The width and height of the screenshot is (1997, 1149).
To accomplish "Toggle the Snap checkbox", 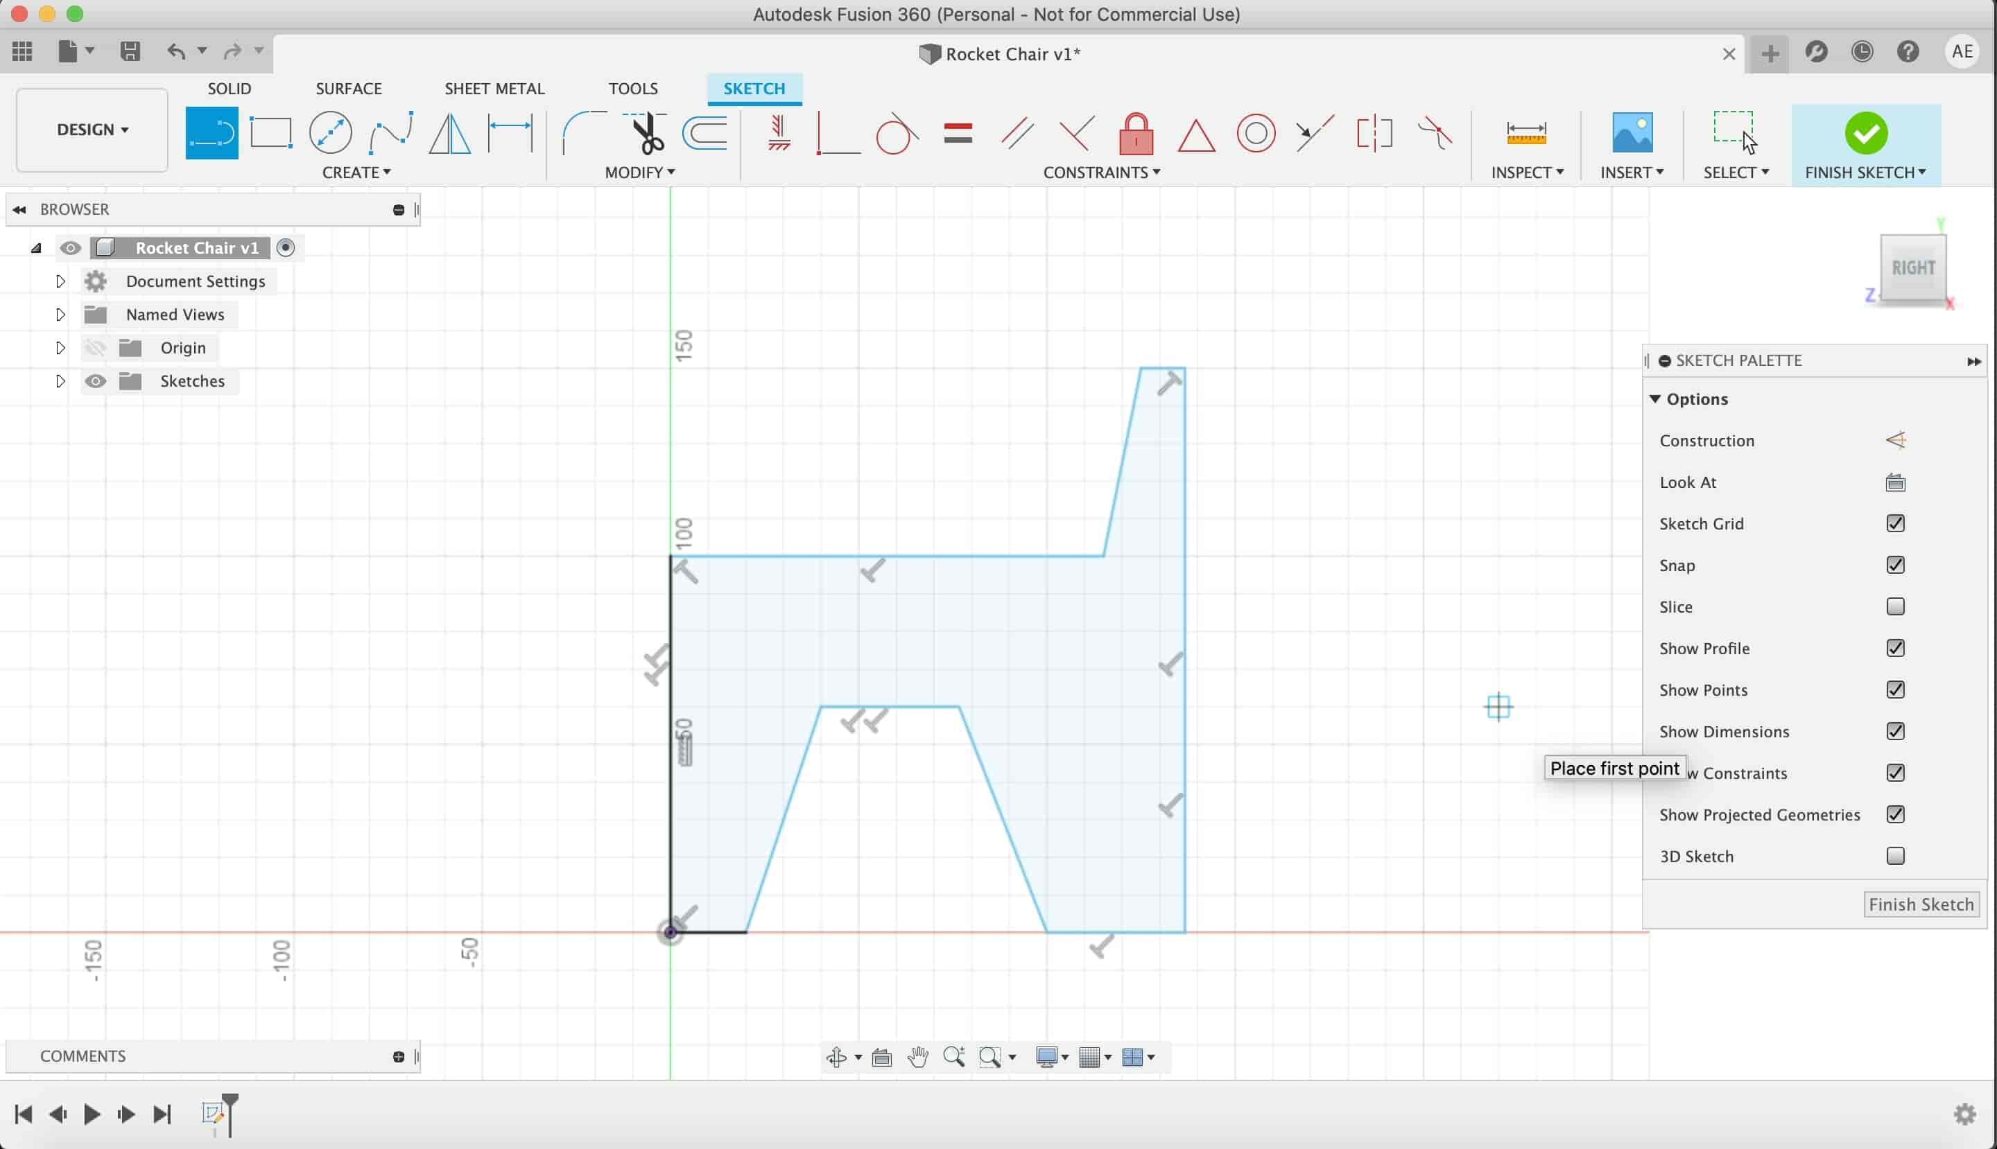I will [x=1895, y=565].
